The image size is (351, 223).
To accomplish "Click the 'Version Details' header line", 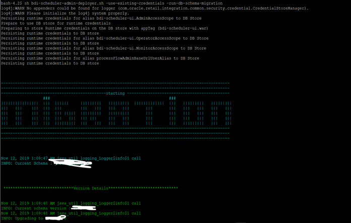I will 91,188.
